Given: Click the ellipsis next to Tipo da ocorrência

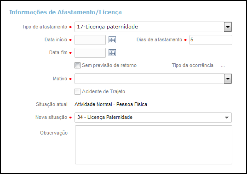Looking at the screenshot, I should coord(223,66).
